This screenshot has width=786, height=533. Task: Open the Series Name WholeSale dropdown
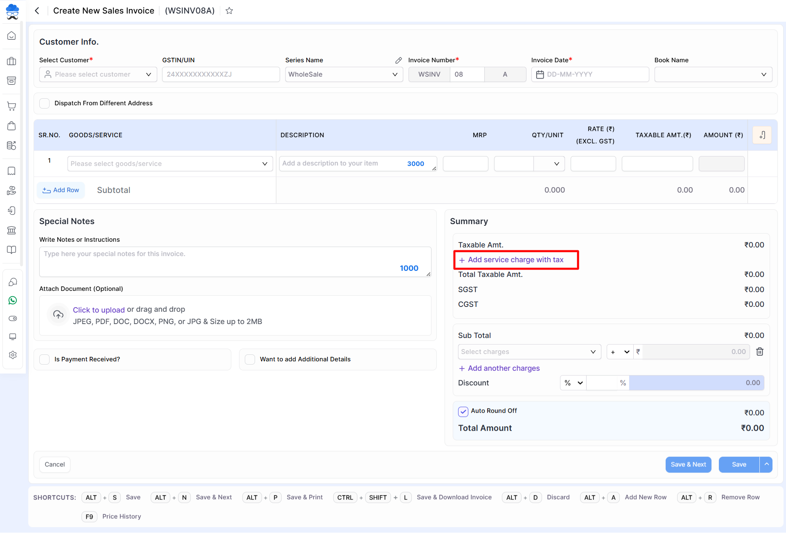(344, 75)
